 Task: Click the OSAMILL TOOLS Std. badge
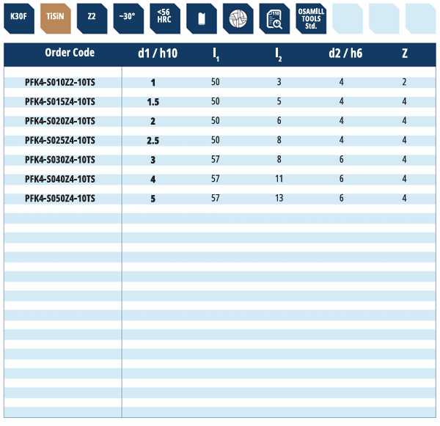[311, 18]
